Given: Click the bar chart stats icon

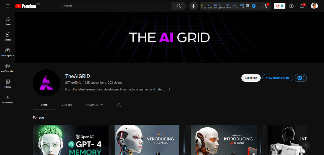Looking at the screenshot, I should pyautogui.click(x=247, y=6).
